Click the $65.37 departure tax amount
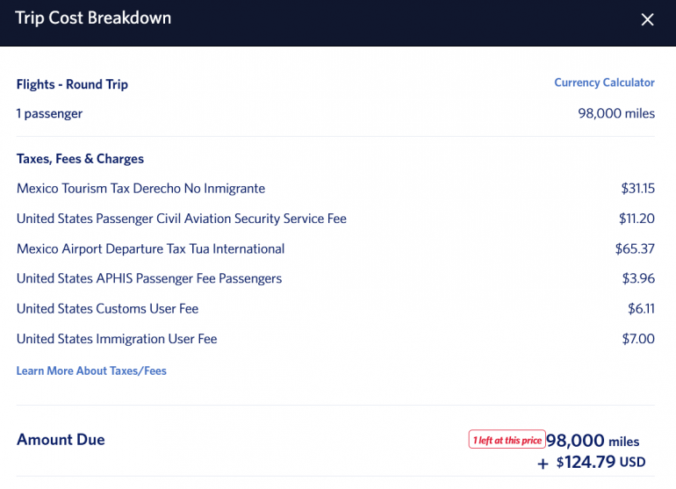Image resolution: width=676 pixels, height=489 pixels. point(635,248)
